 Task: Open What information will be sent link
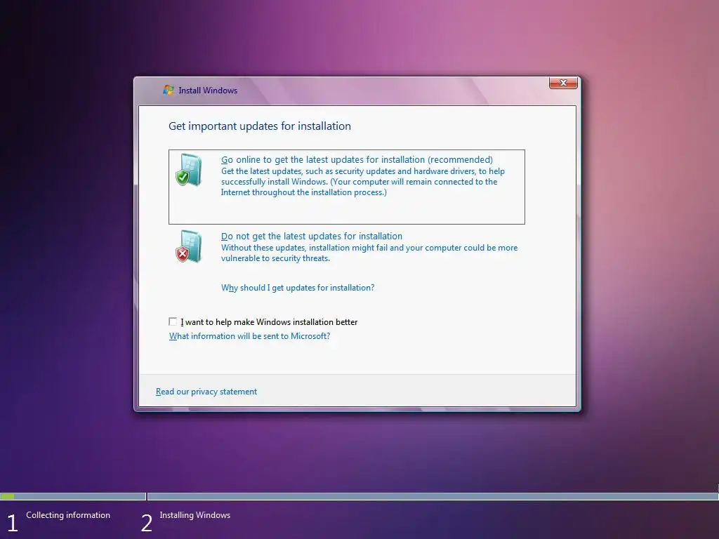(x=249, y=336)
